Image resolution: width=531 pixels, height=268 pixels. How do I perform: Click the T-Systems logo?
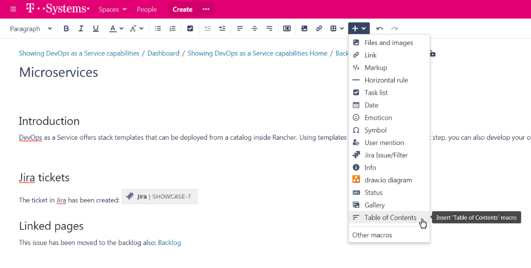coord(58,9)
